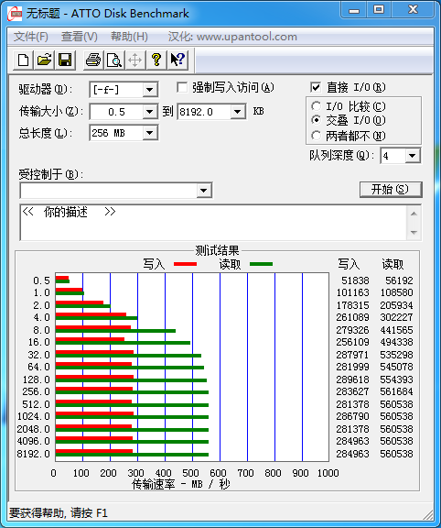The width and height of the screenshot is (441, 528).
Task: Click the 你的描述 description text box
Action: click(214, 223)
